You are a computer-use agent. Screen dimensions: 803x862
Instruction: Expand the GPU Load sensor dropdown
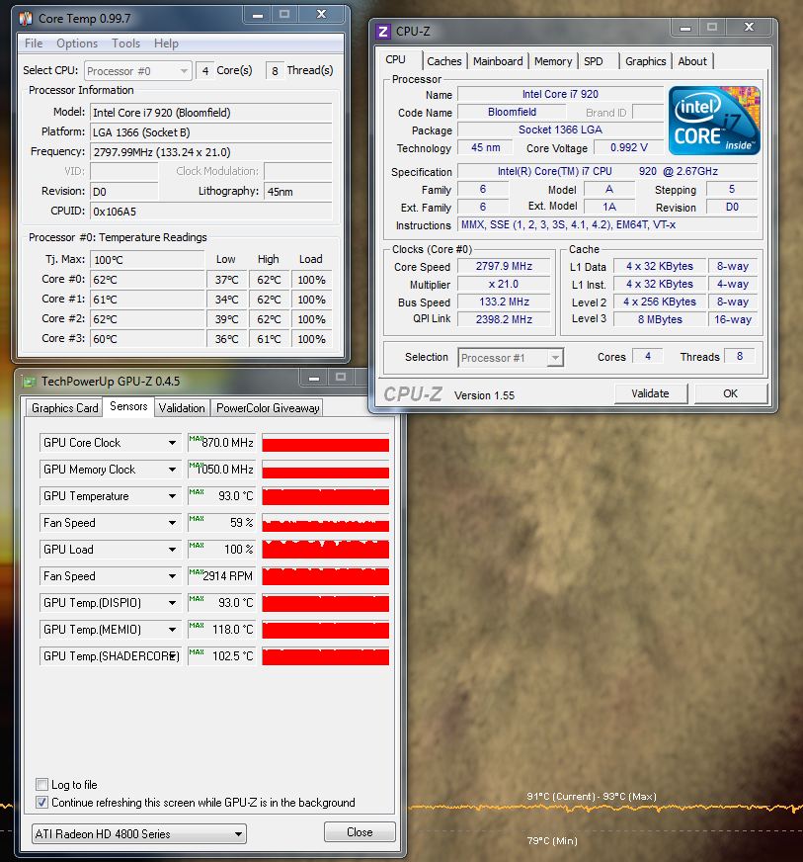click(173, 550)
